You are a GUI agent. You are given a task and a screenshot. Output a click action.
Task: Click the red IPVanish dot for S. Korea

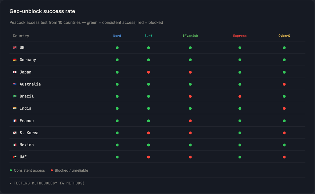(x=190, y=133)
